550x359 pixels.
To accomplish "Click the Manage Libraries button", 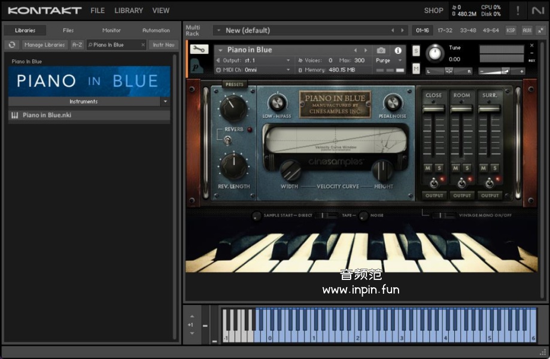I will coord(45,45).
